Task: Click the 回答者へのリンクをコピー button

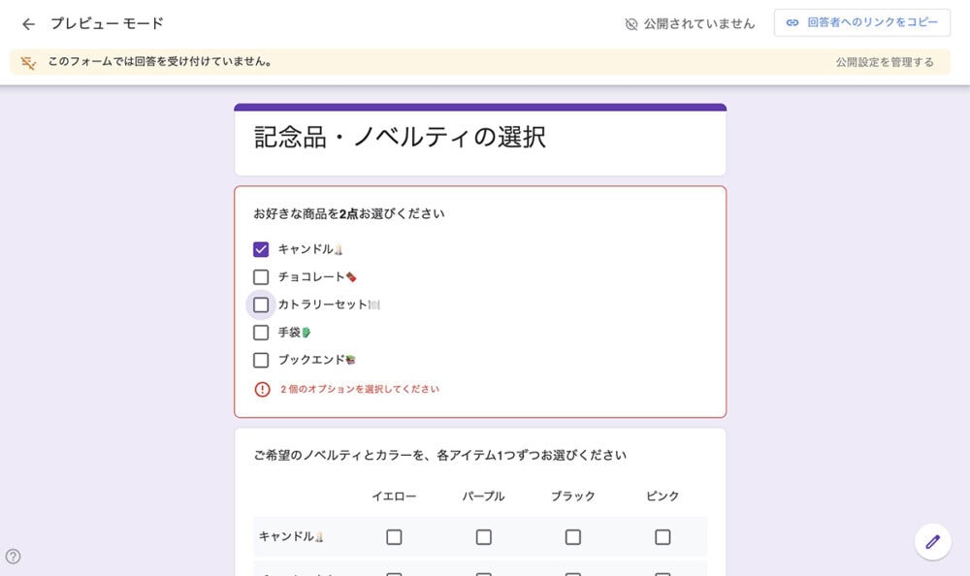Action: (x=860, y=23)
